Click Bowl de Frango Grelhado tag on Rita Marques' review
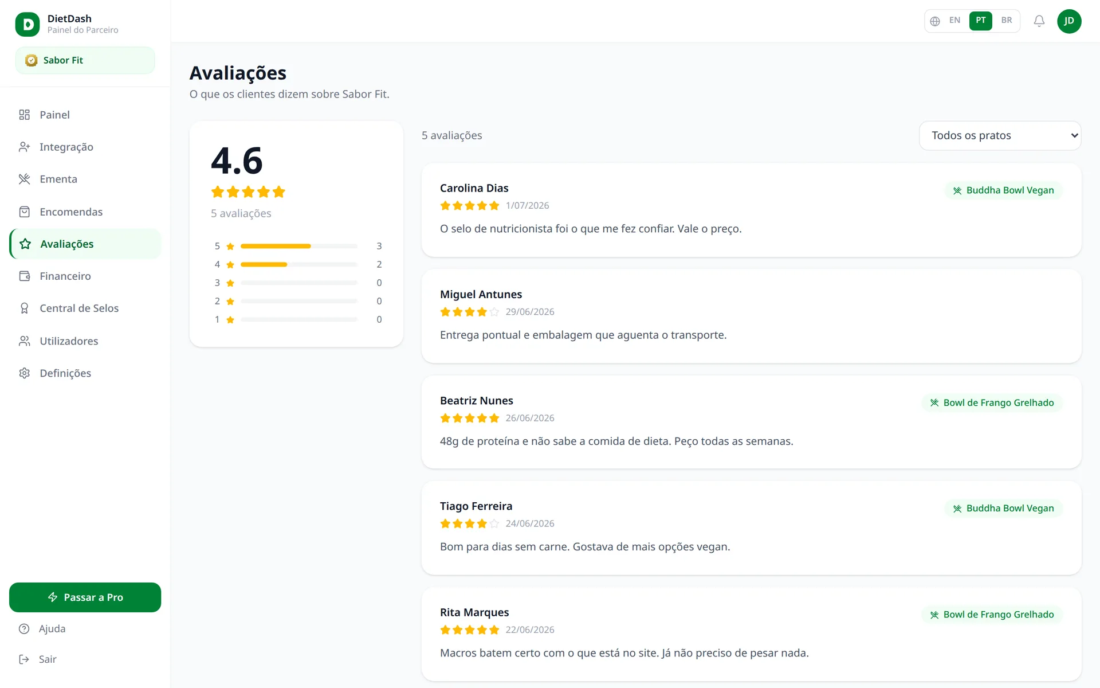The width and height of the screenshot is (1100, 688). pos(992,615)
